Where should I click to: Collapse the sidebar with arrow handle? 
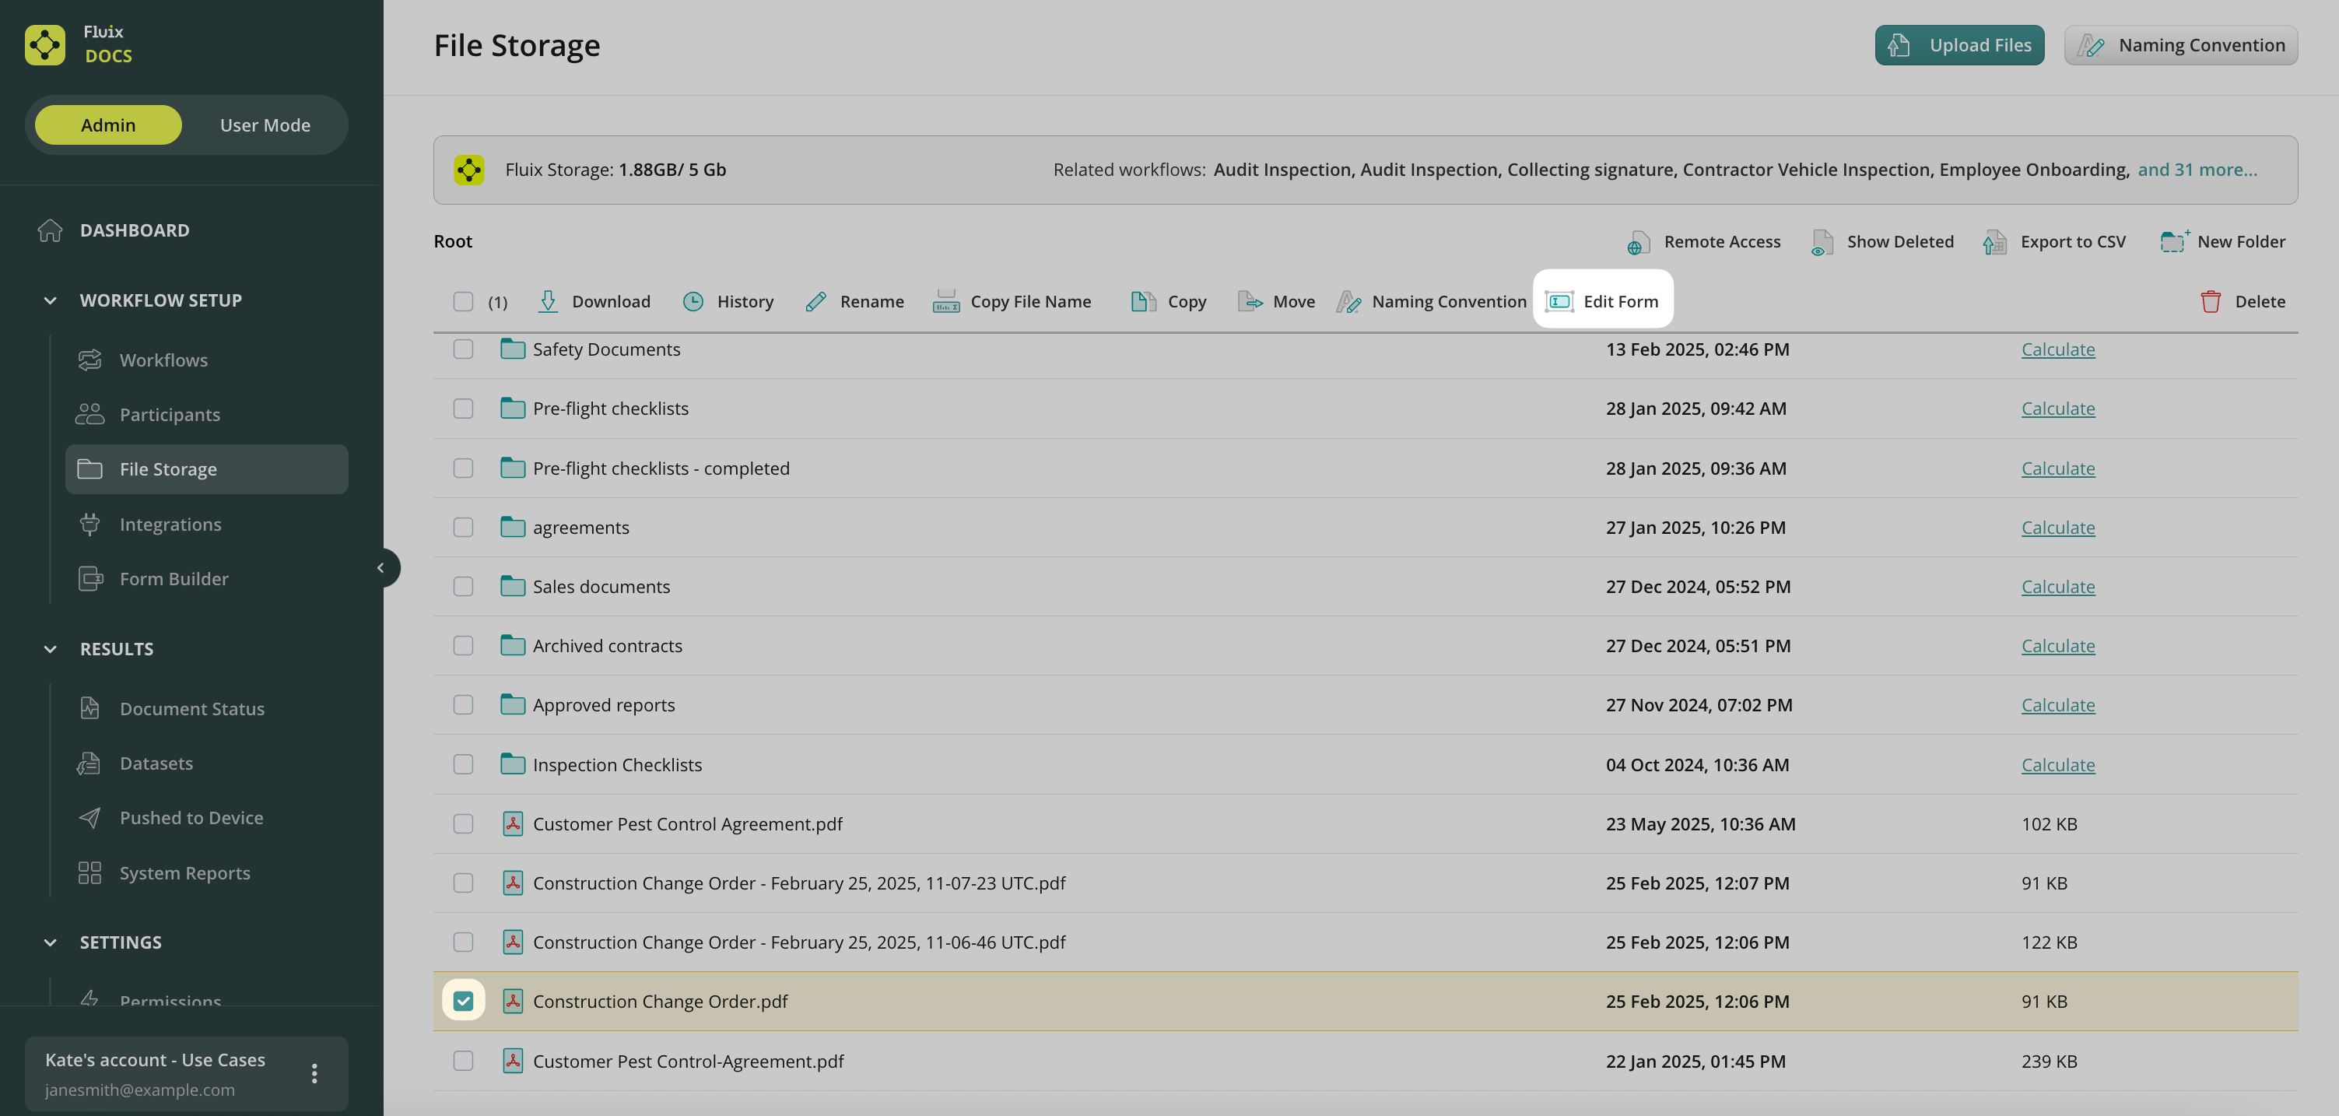click(x=380, y=567)
